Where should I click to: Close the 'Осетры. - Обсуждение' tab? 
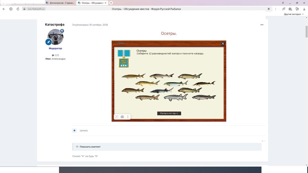click(x=105, y=3)
